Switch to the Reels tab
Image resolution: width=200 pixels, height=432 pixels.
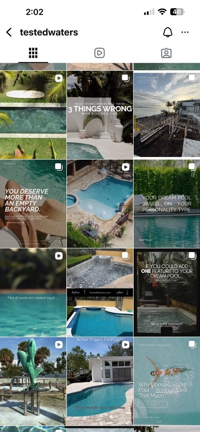pos(99,53)
